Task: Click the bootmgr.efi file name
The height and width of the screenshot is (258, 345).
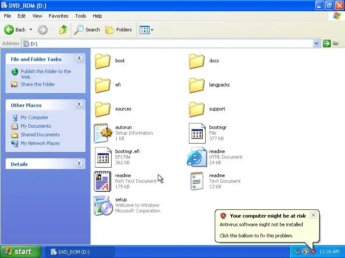Action: pos(127,151)
